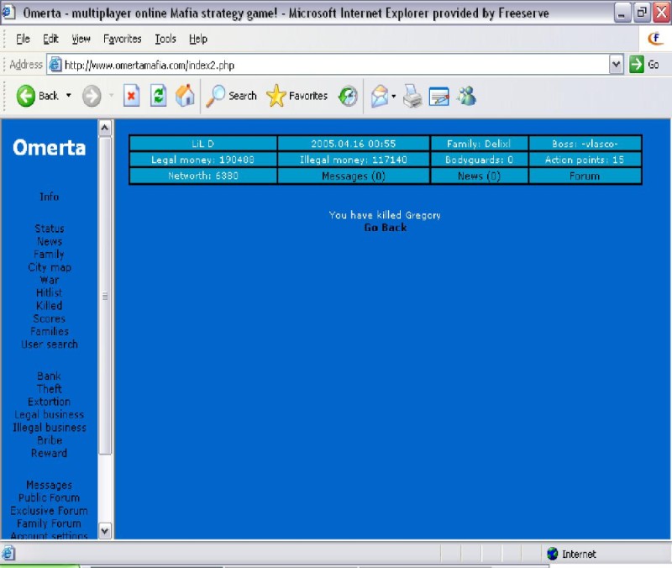Open the Family sidebar link

tap(50, 255)
